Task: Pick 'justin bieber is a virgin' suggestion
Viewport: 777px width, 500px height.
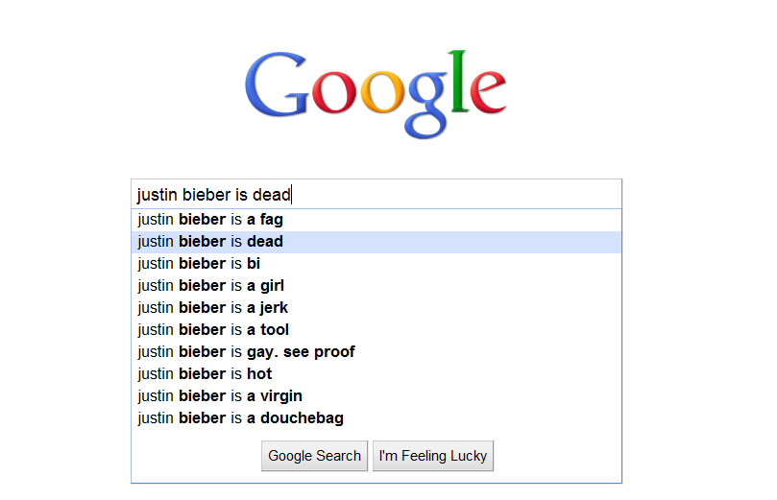Action: click(220, 396)
